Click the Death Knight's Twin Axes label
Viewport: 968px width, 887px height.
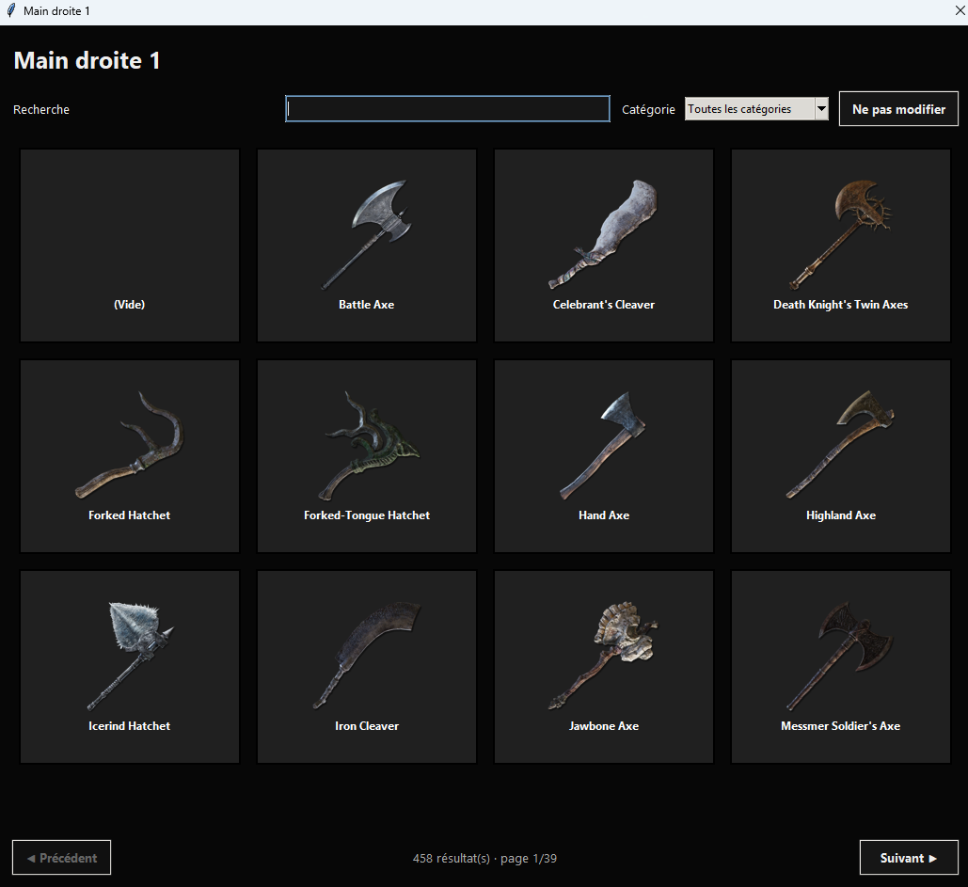[x=840, y=305]
